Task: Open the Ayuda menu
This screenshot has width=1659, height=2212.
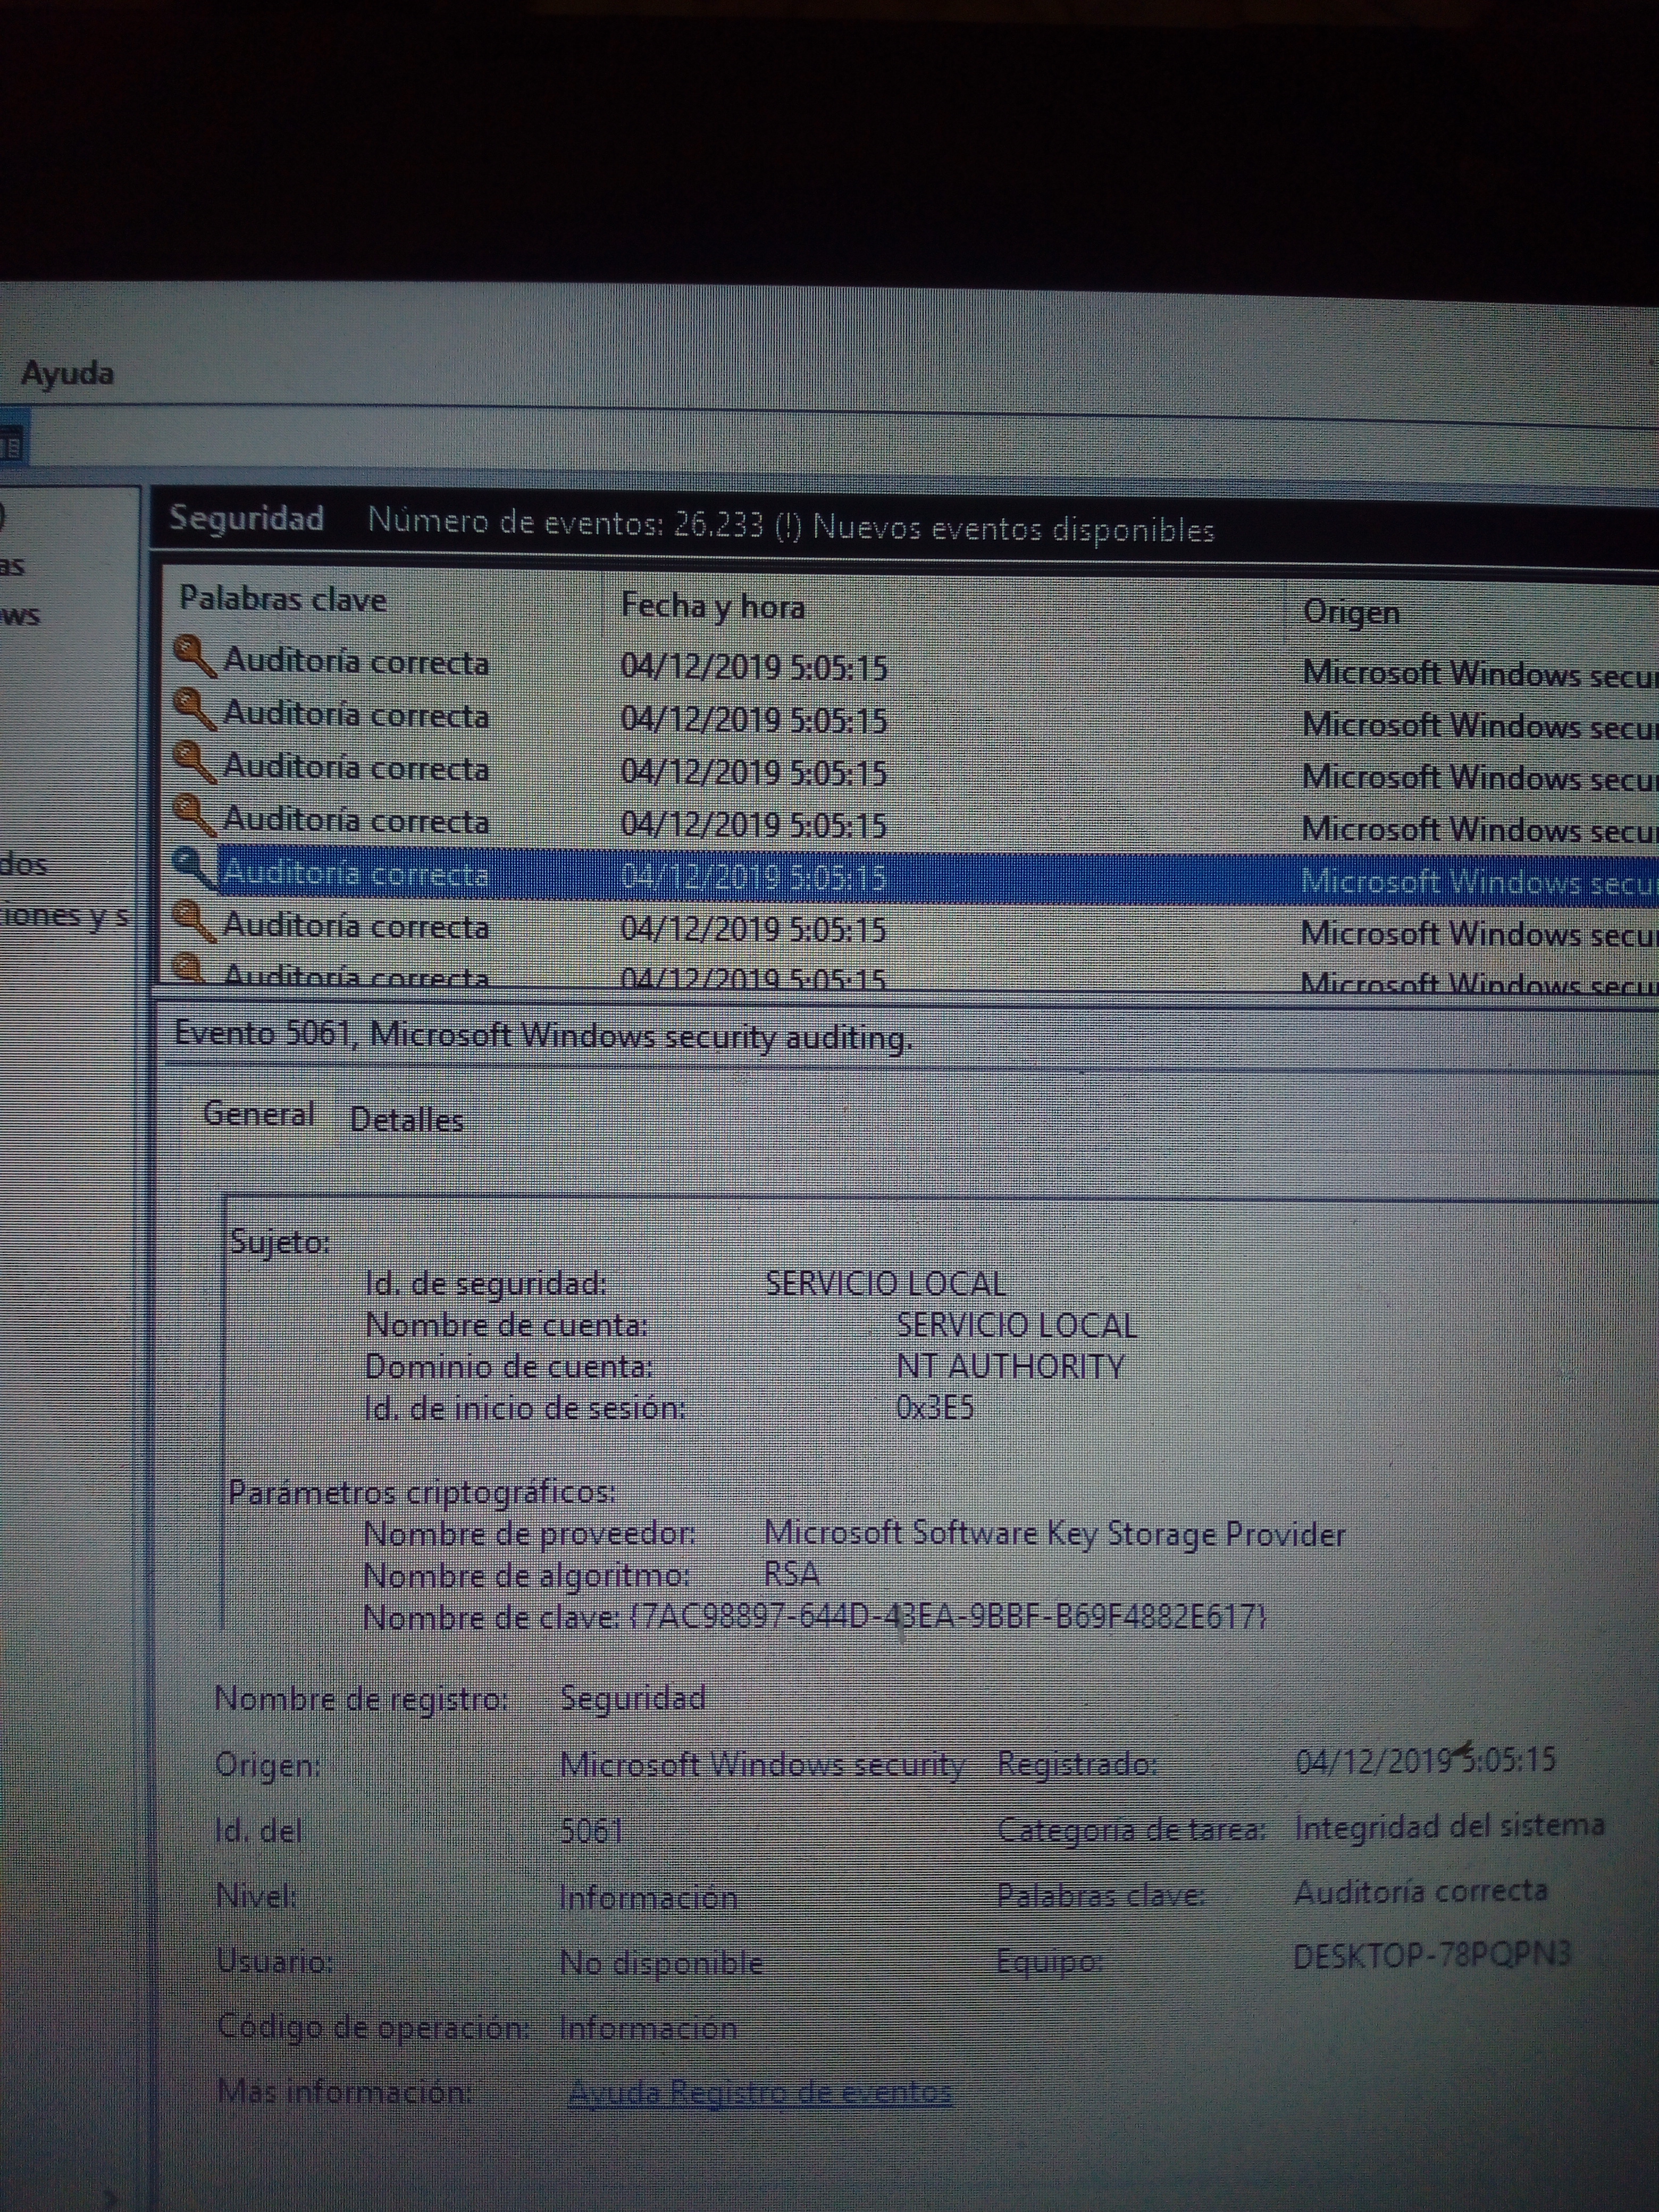Action: point(67,374)
